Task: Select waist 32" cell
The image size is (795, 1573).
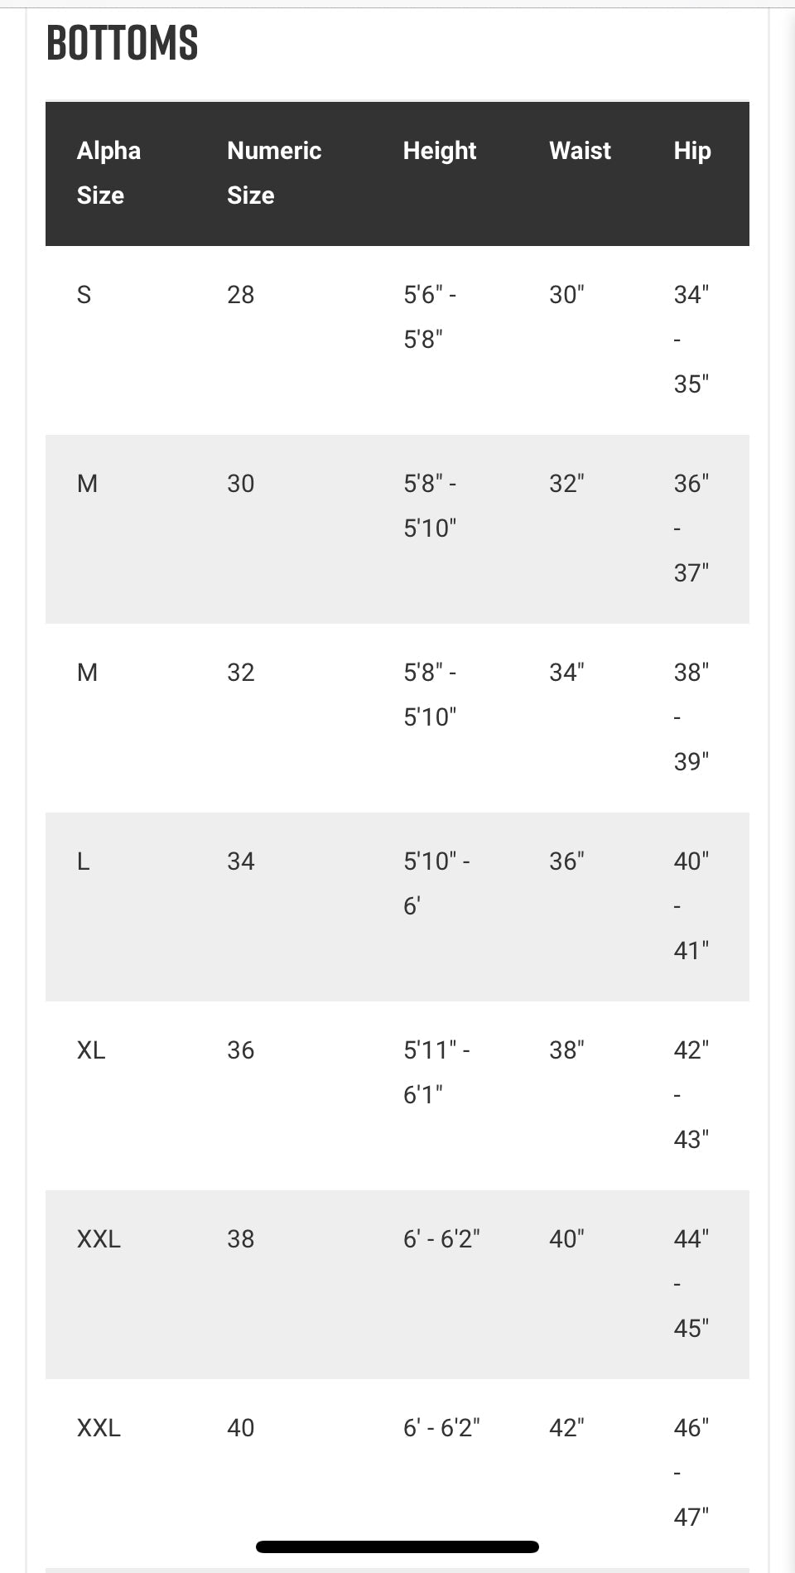Action: (566, 484)
